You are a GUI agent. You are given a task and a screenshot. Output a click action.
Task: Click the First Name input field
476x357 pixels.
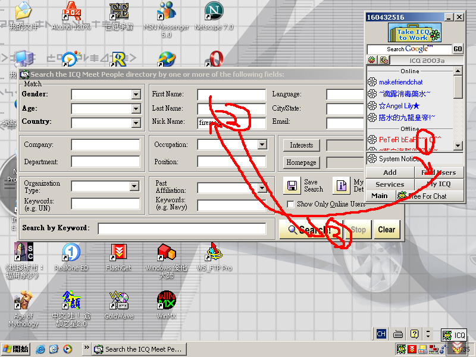point(231,95)
